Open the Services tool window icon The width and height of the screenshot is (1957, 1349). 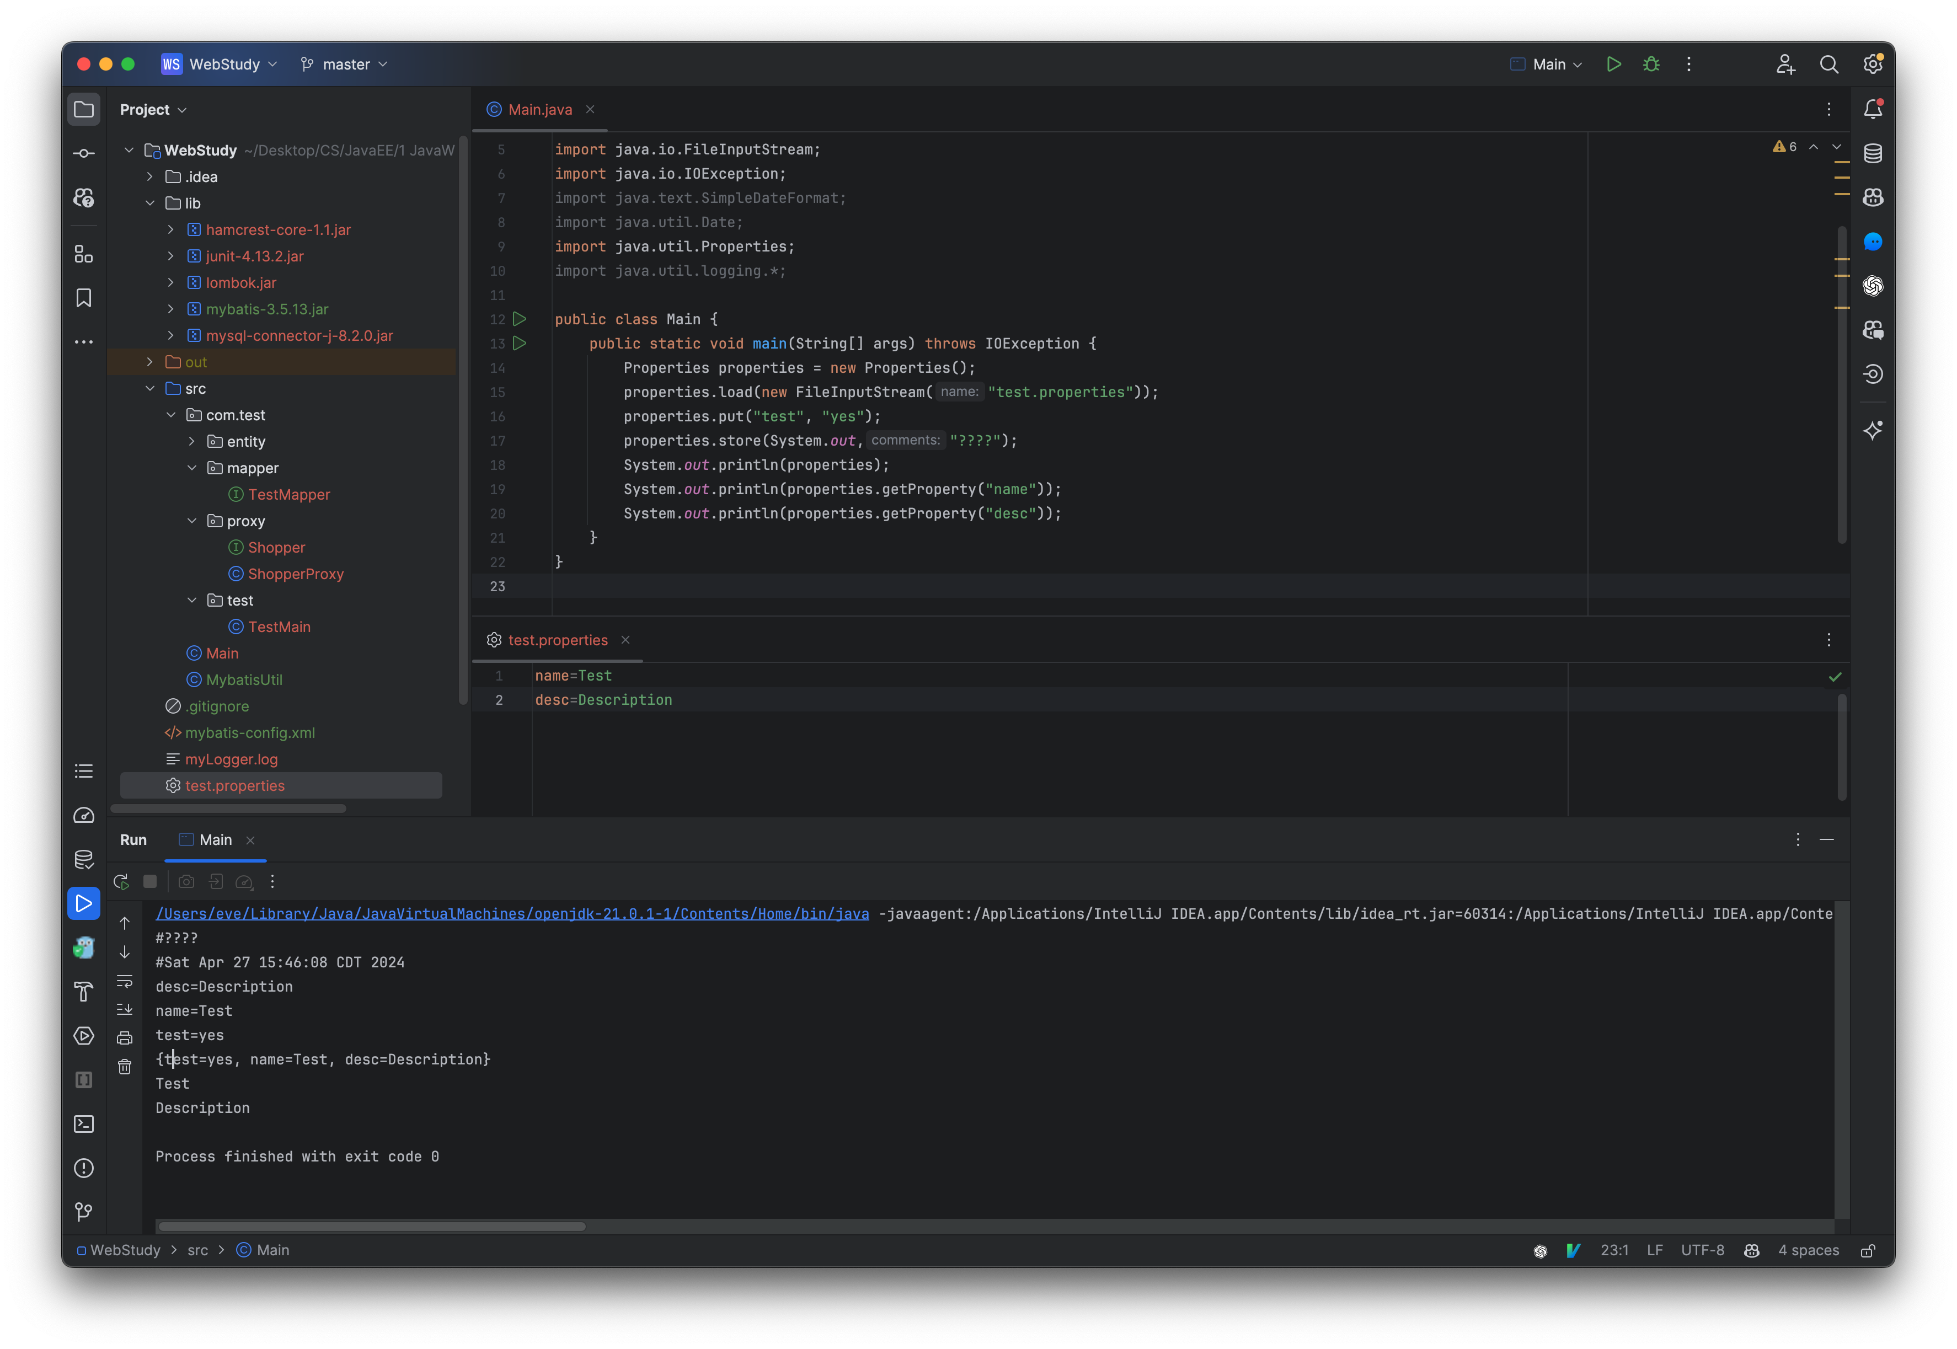pyautogui.click(x=84, y=1035)
